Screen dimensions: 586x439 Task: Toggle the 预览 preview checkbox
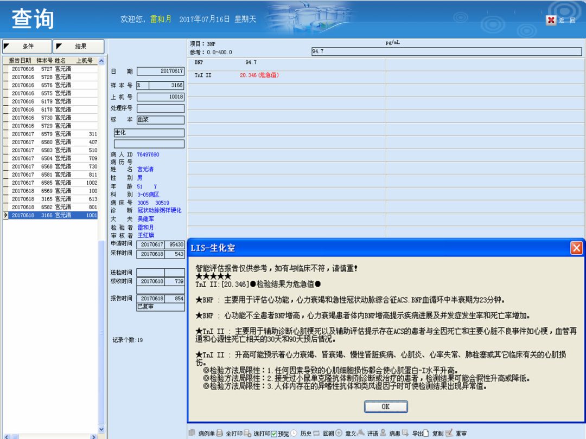274,434
